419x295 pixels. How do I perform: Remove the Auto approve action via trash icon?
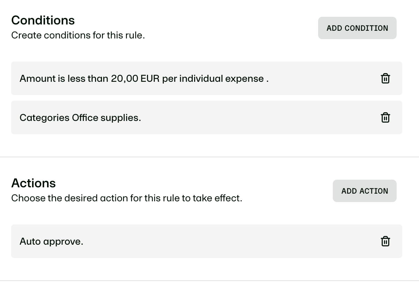click(385, 241)
